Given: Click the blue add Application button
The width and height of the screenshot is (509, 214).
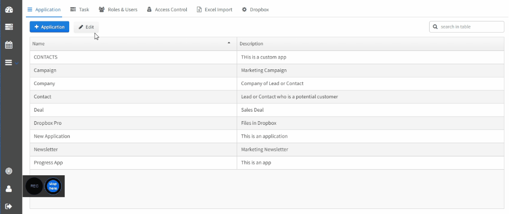Looking at the screenshot, I should coord(49,27).
